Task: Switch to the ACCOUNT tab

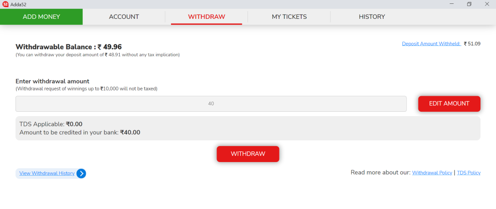Action: (x=124, y=17)
